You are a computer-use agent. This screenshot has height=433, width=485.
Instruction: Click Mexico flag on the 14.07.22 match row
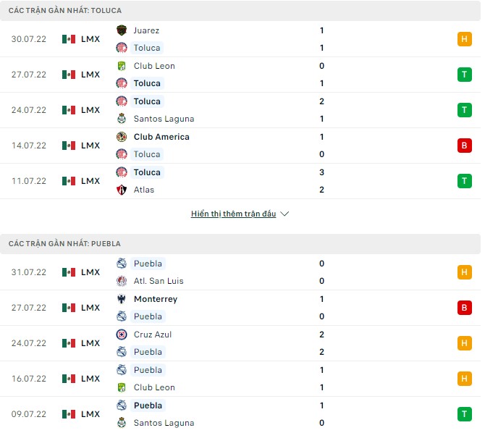click(x=69, y=146)
